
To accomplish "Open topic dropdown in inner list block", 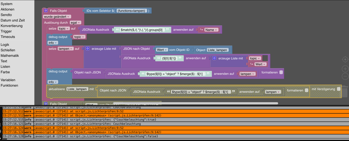I will click(x=255, y=58).
